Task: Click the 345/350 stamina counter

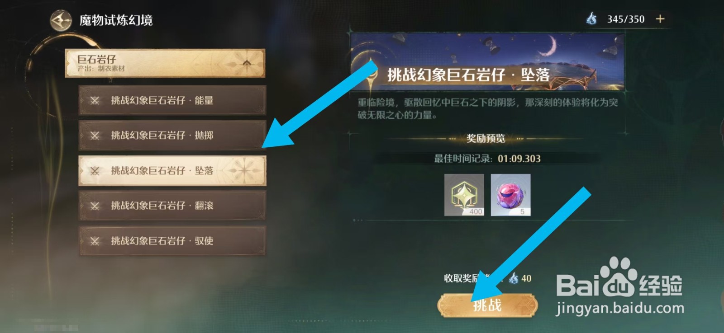Action: [626, 19]
